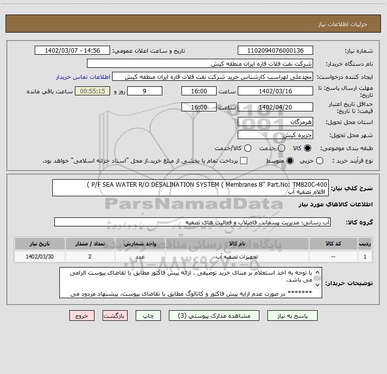This screenshot has width=387, height=374.
Task: Click the remaining days field showing 9
Action: pos(145,91)
